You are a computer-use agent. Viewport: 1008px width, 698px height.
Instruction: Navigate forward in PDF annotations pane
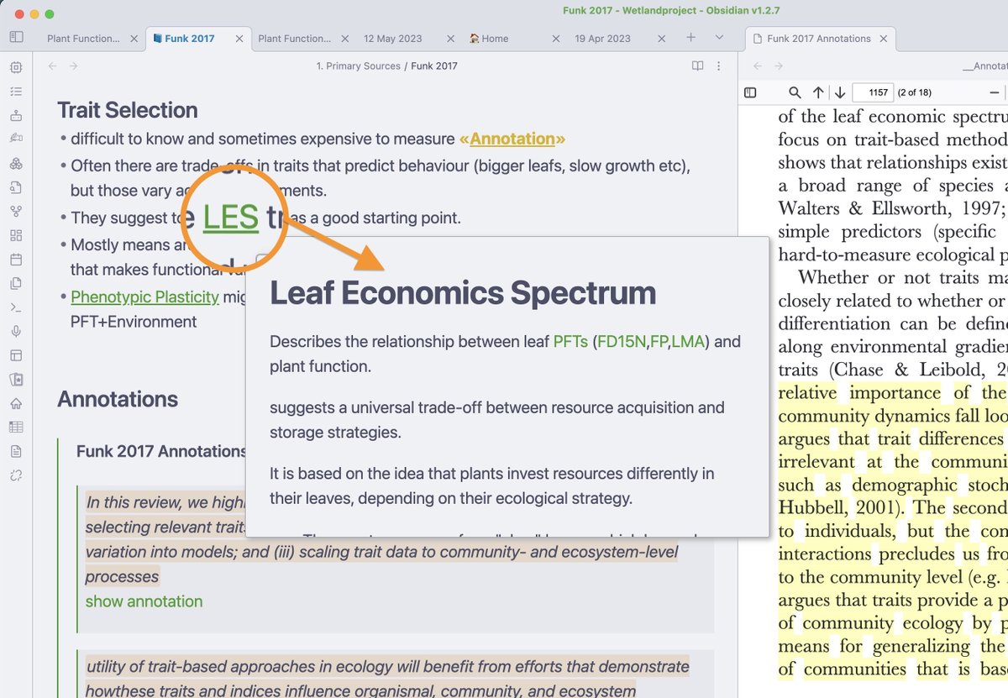click(778, 66)
